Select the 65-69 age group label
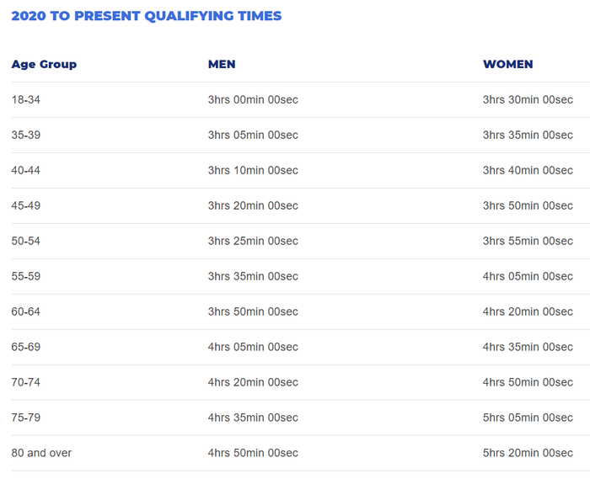This screenshot has width=590, height=479. [x=24, y=347]
